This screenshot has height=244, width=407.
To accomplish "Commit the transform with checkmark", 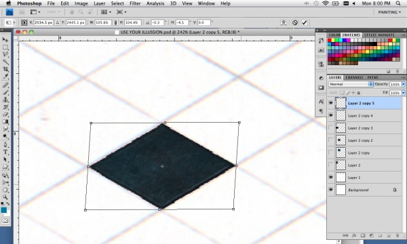I will tap(304, 22).
